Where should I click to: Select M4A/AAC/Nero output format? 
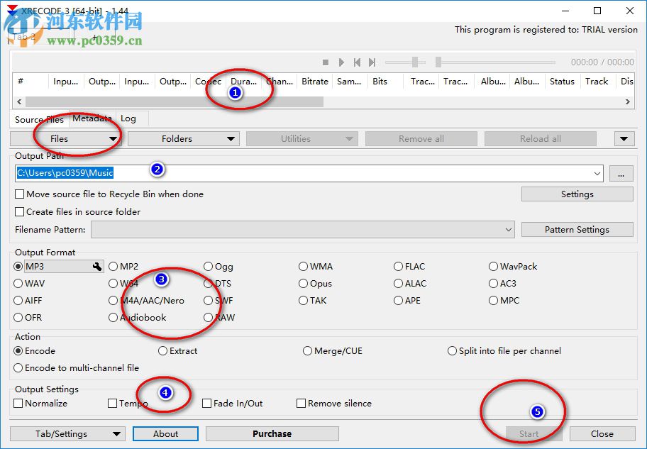(x=113, y=301)
